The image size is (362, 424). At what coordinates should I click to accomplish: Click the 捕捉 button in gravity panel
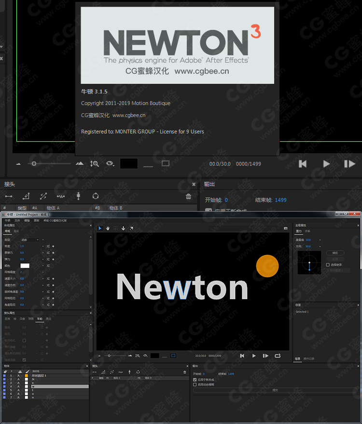[x=335, y=253]
